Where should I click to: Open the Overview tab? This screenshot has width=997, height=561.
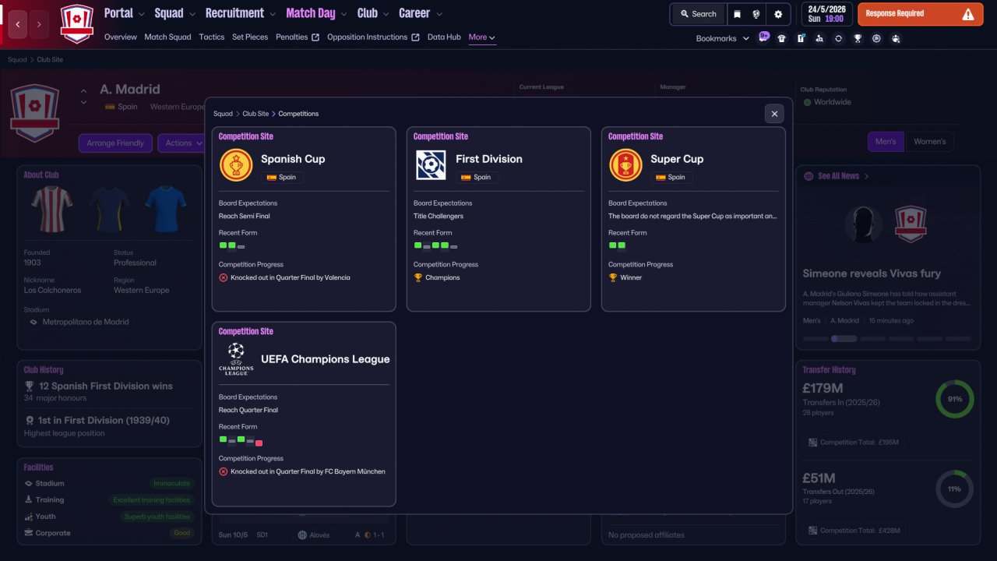pos(121,37)
